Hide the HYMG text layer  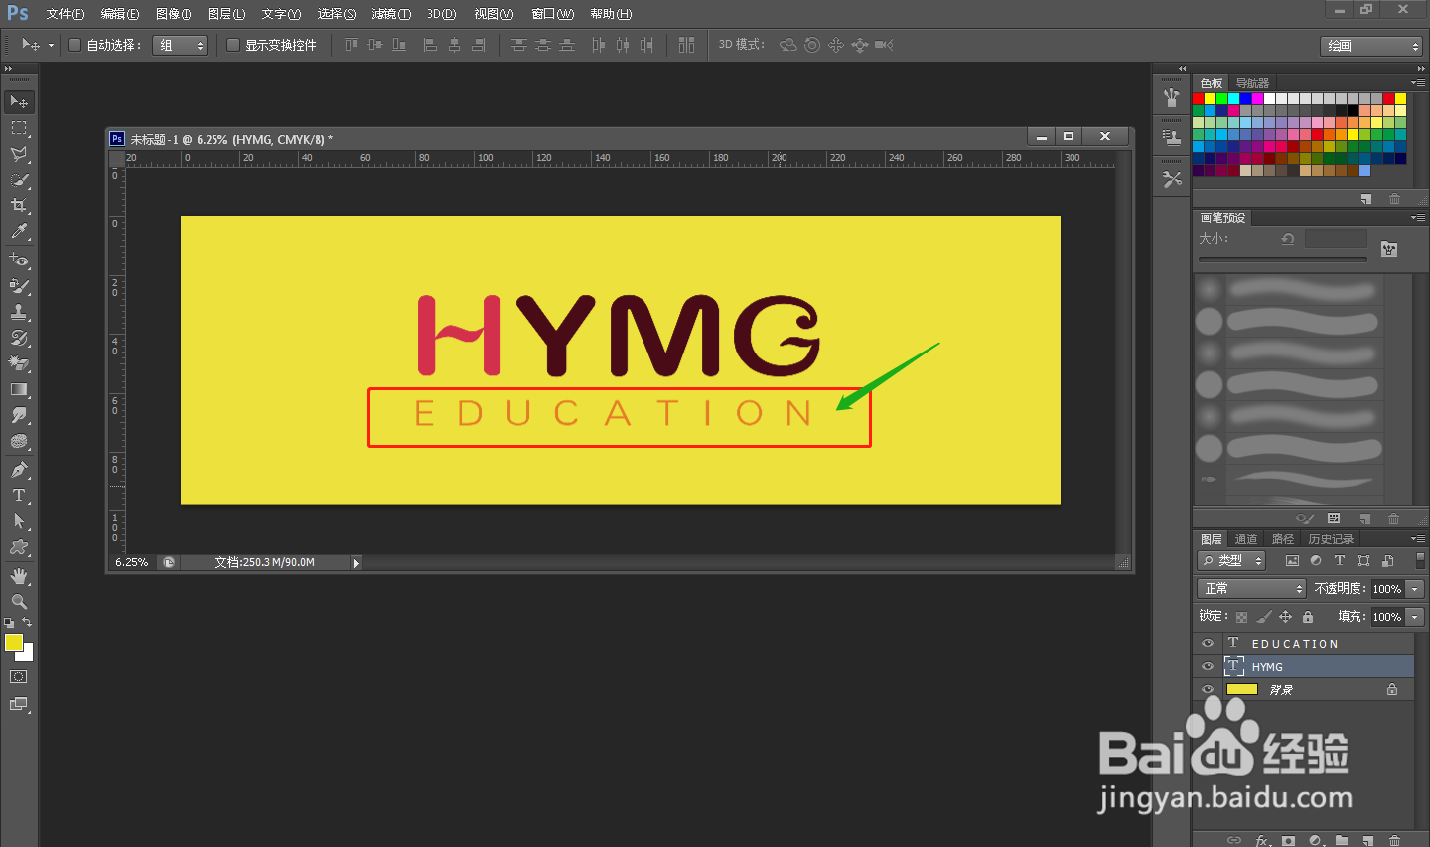(1208, 666)
